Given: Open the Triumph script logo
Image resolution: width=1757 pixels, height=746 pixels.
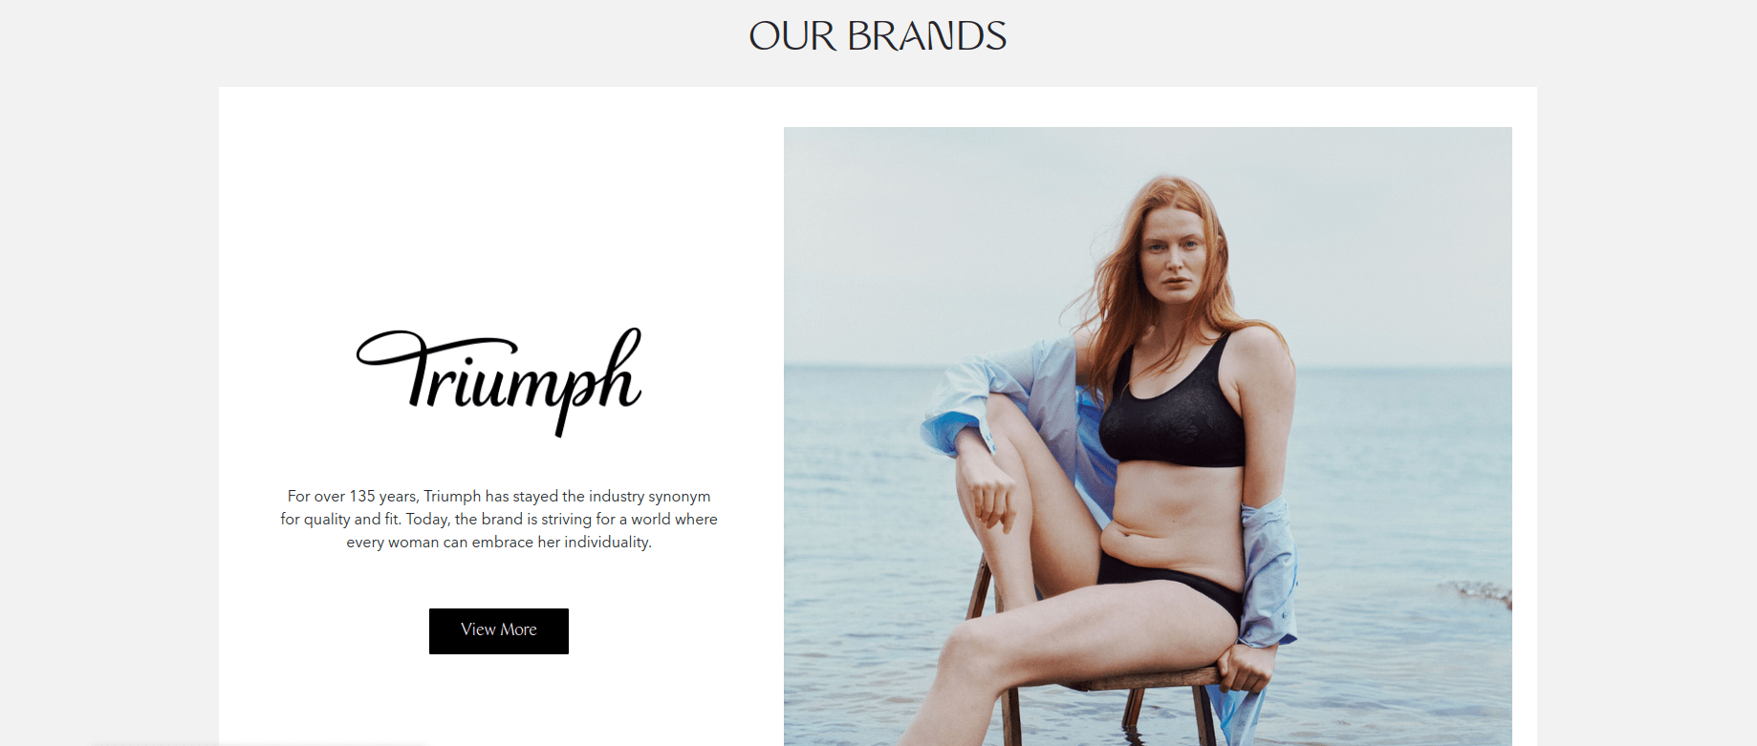Looking at the screenshot, I should tap(499, 382).
